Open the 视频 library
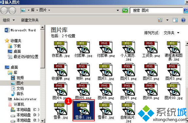Viewport: 188px width, 123px height. pos(17,78)
